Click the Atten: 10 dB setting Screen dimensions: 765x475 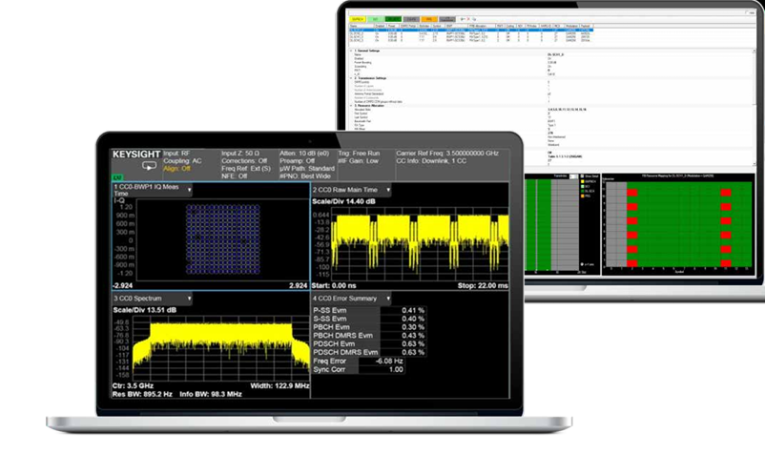pos(304,154)
